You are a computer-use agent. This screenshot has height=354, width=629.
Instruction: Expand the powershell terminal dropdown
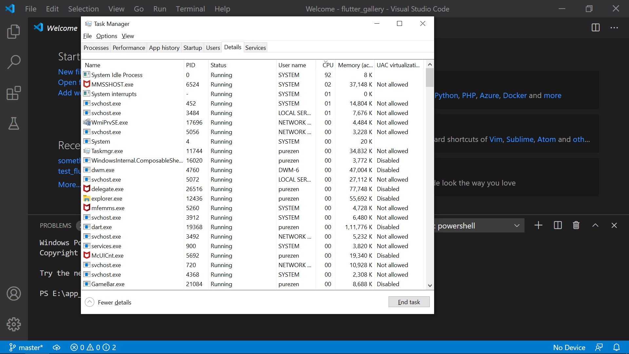(x=517, y=226)
